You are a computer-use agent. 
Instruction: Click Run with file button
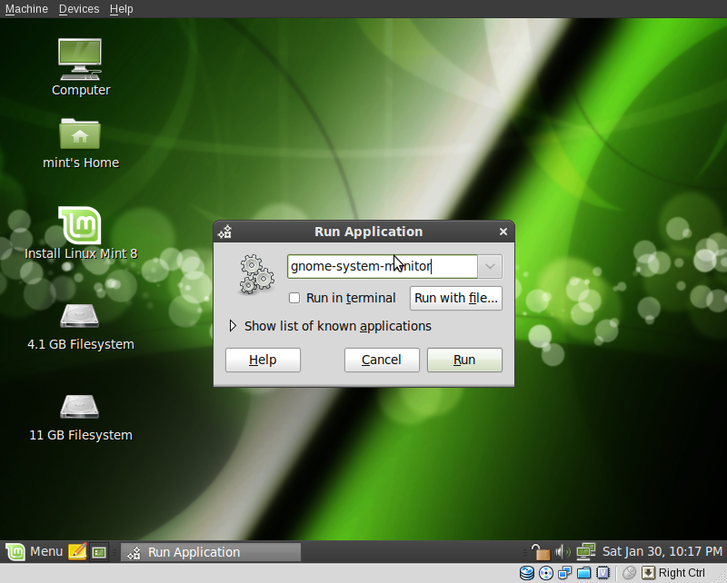pyautogui.click(x=455, y=298)
